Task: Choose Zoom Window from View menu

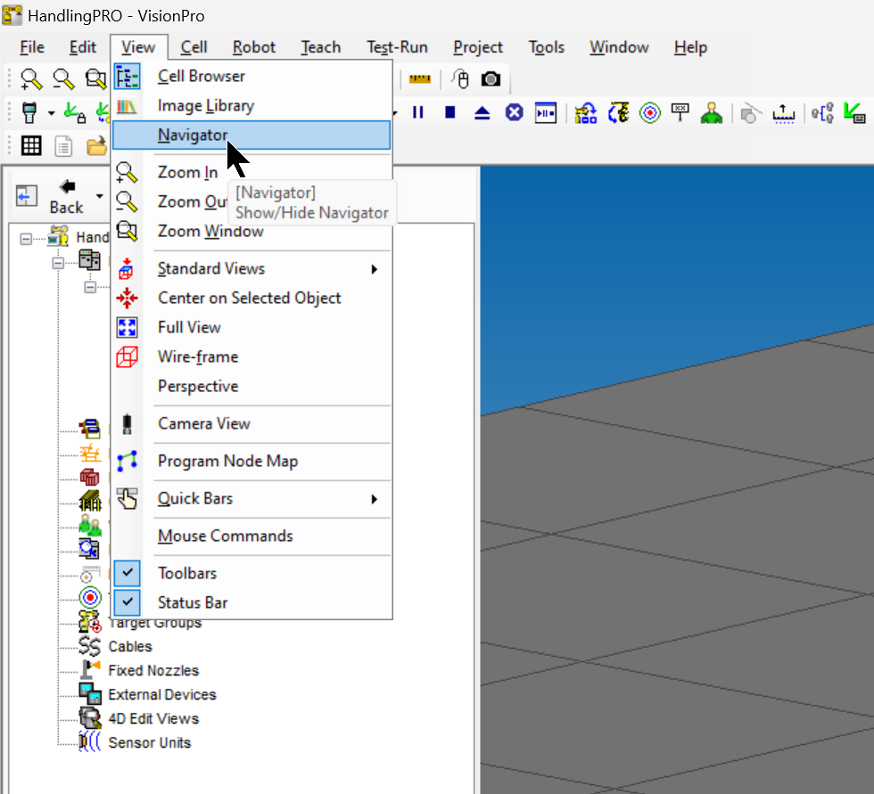Action: (x=251, y=231)
